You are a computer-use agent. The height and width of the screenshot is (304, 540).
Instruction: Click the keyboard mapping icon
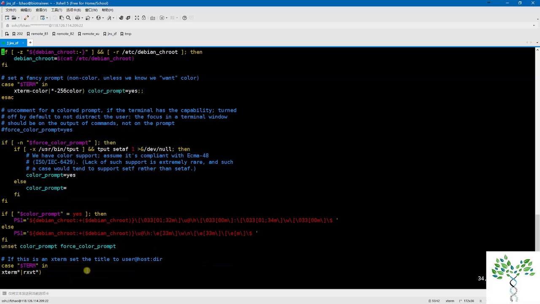[x=153, y=18]
